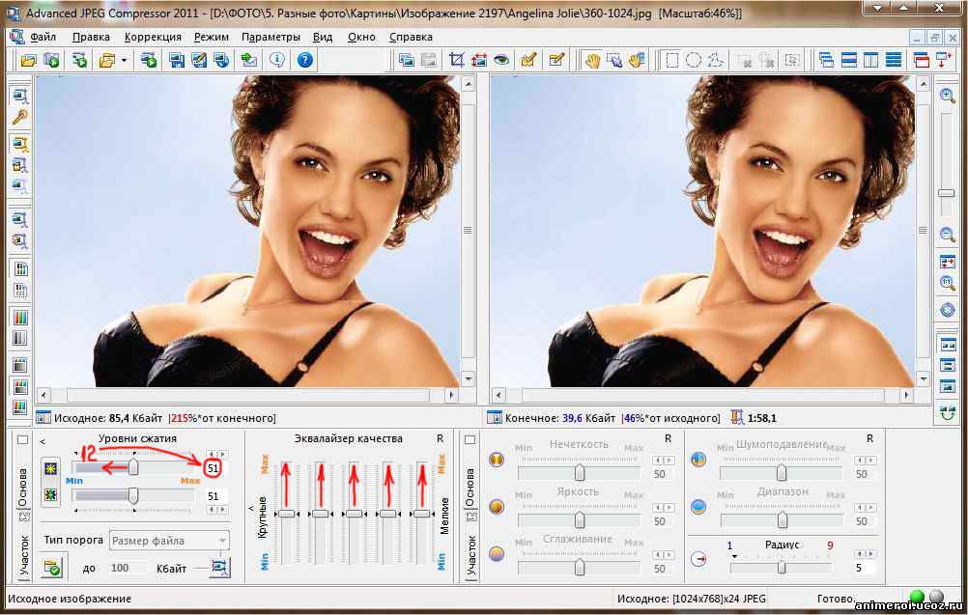
Task: Click the red-eye/eye preview toolbar icon
Action: [502, 60]
